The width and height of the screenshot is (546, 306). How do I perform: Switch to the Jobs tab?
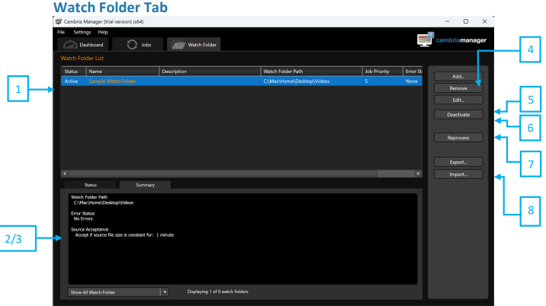pyautogui.click(x=138, y=44)
